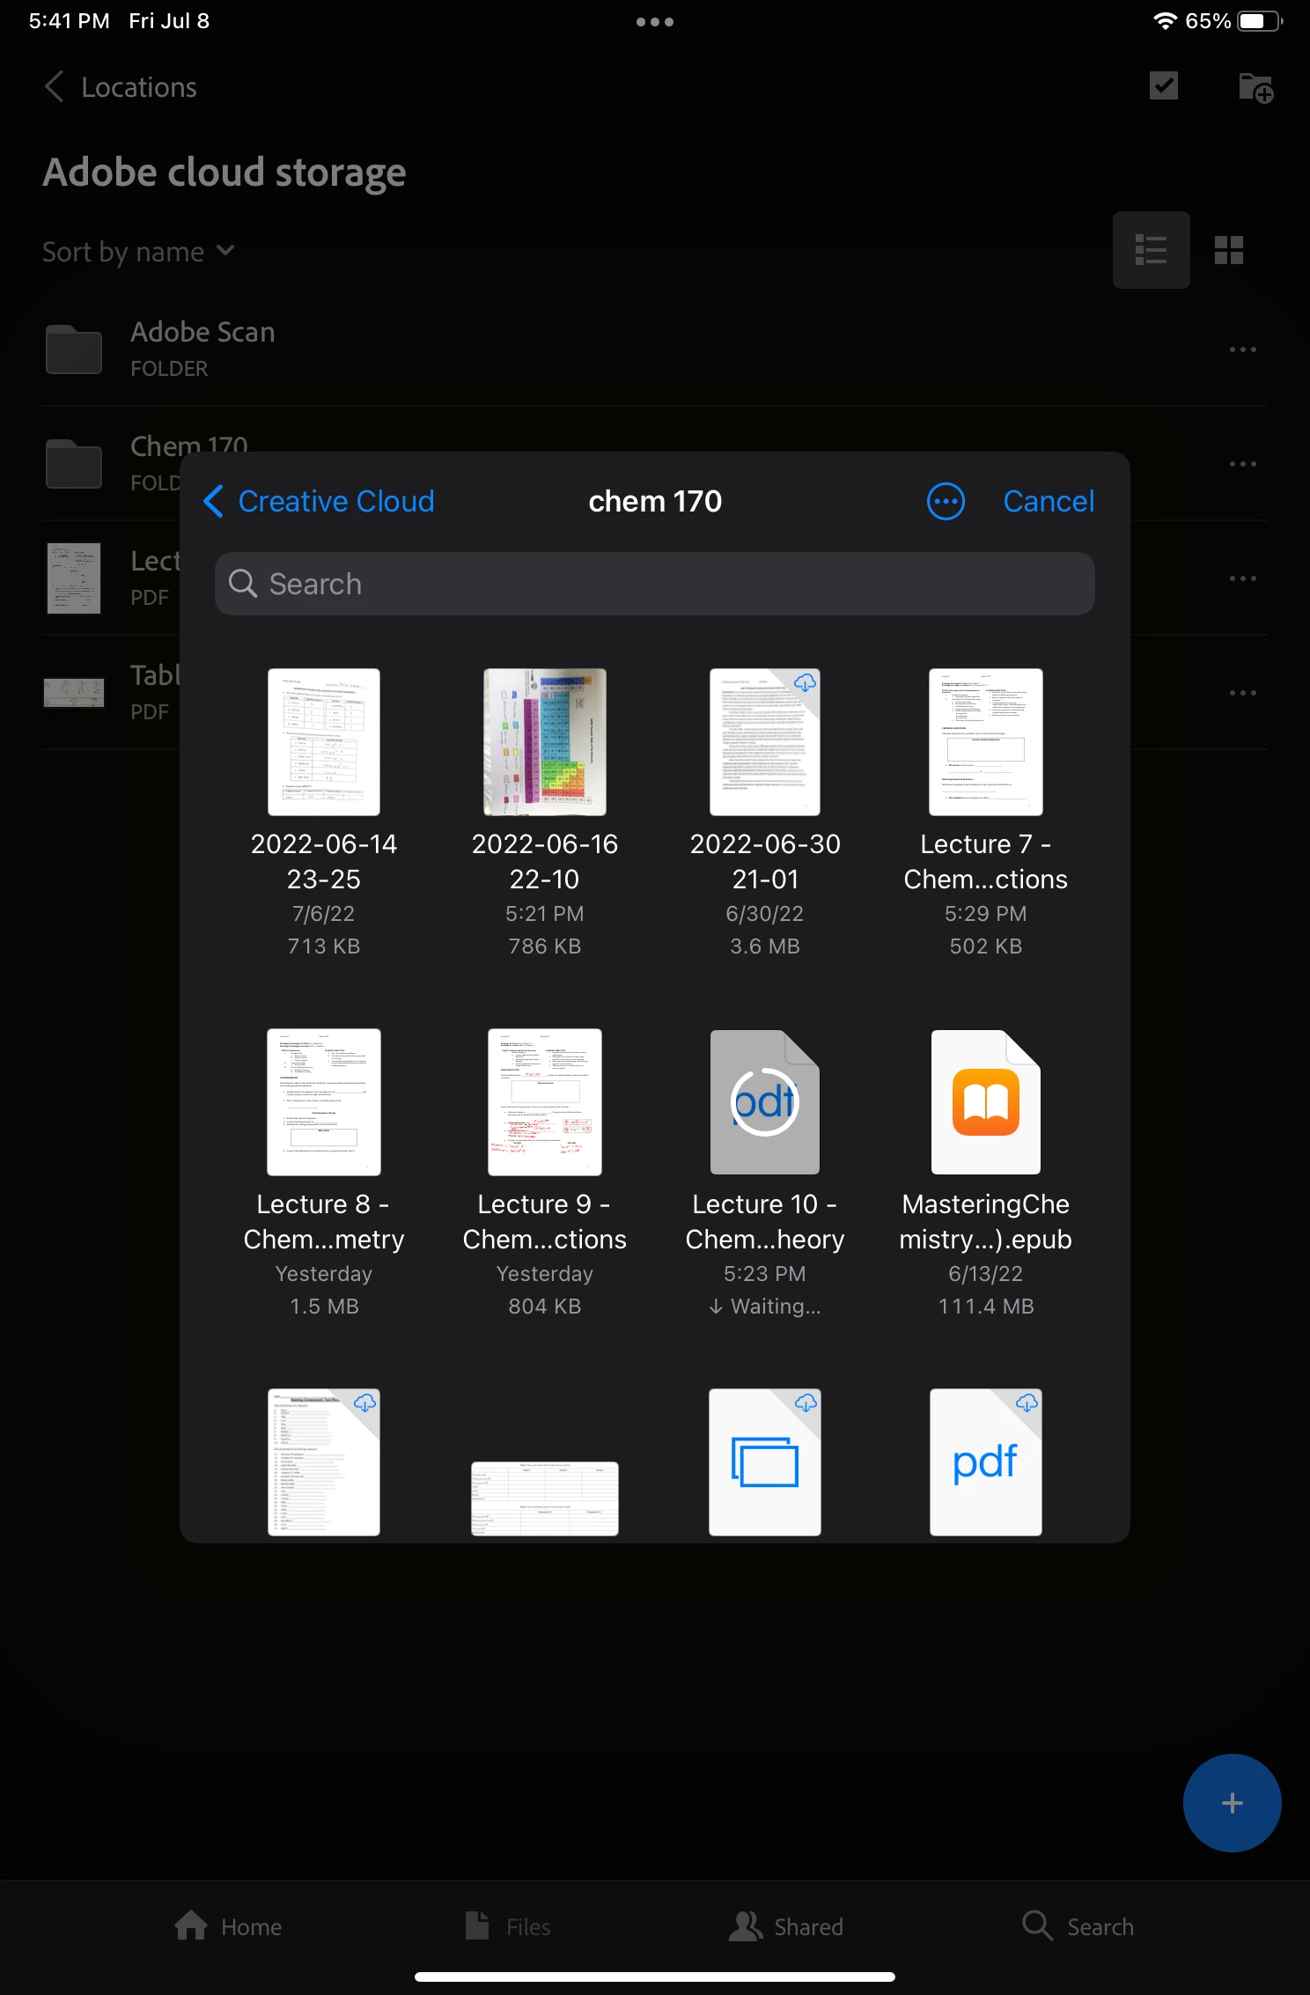
Task: Select file 2022-06-14 23-25 thumbnail
Action: (324, 741)
